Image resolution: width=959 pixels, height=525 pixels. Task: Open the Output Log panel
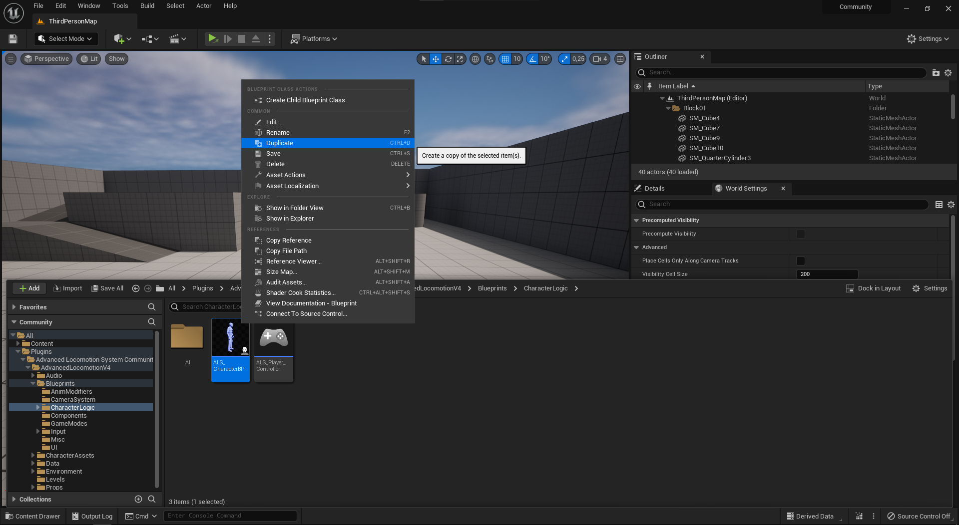tap(92, 517)
